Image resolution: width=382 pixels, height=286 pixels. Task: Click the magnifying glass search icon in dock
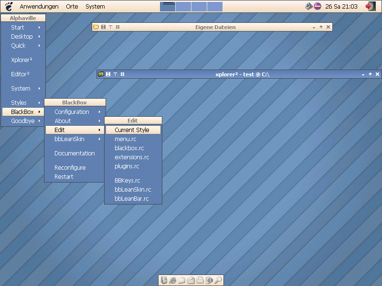click(218, 280)
